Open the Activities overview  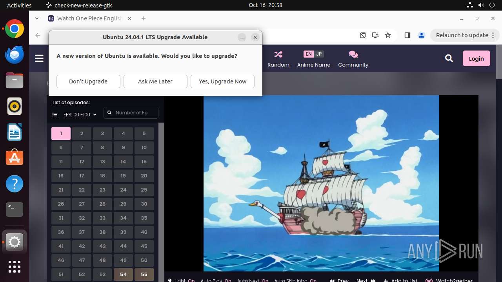pos(19,5)
